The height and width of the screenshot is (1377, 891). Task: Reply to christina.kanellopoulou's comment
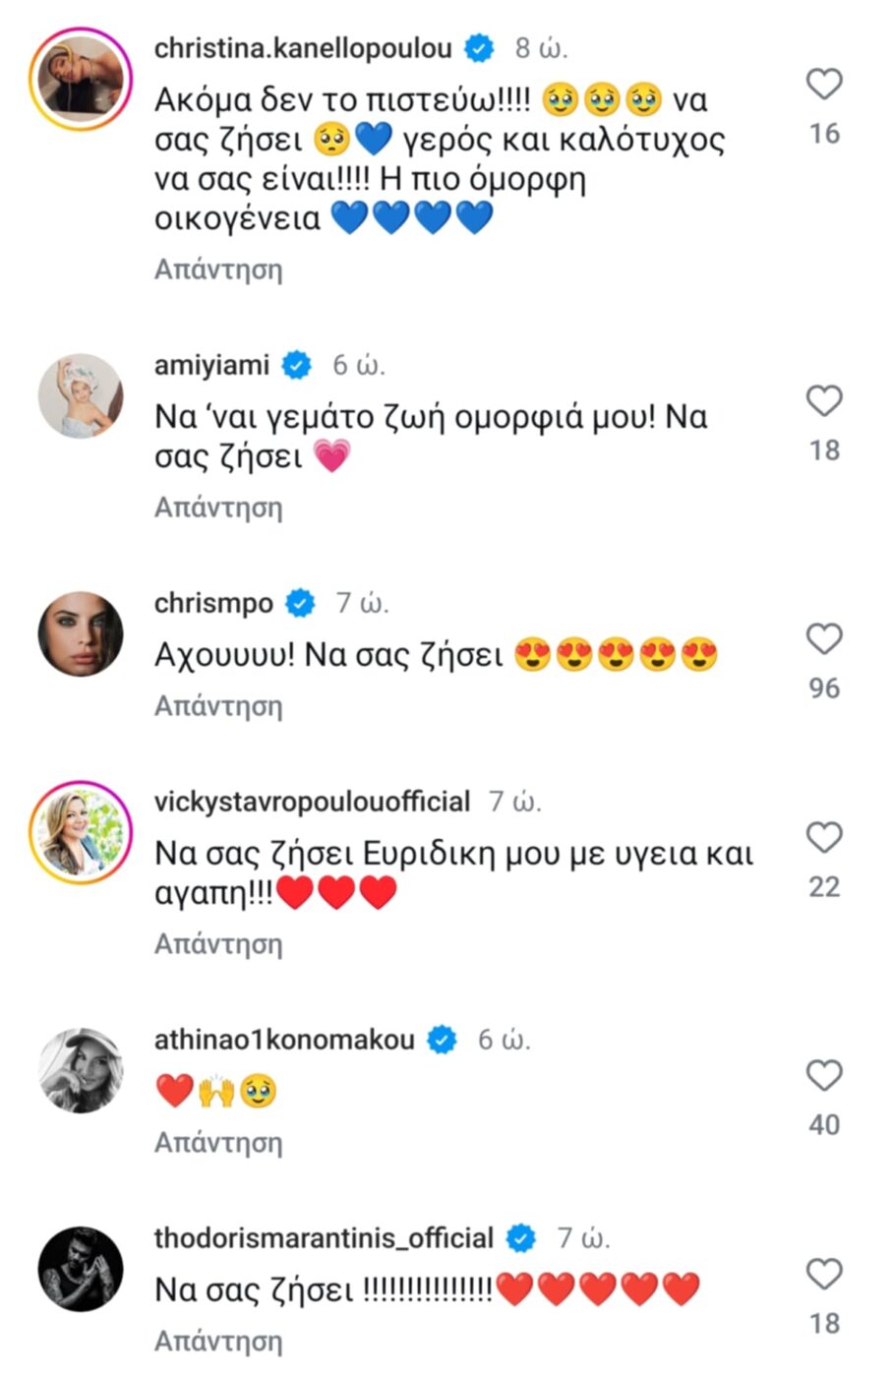coord(218,269)
